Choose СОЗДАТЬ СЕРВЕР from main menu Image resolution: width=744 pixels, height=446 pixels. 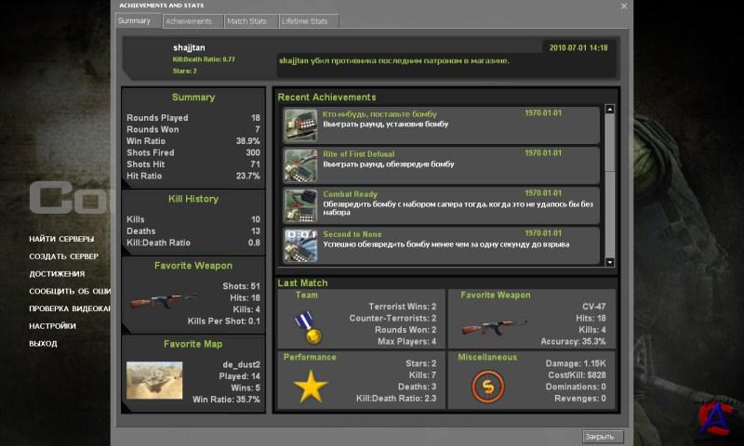point(63,256)
